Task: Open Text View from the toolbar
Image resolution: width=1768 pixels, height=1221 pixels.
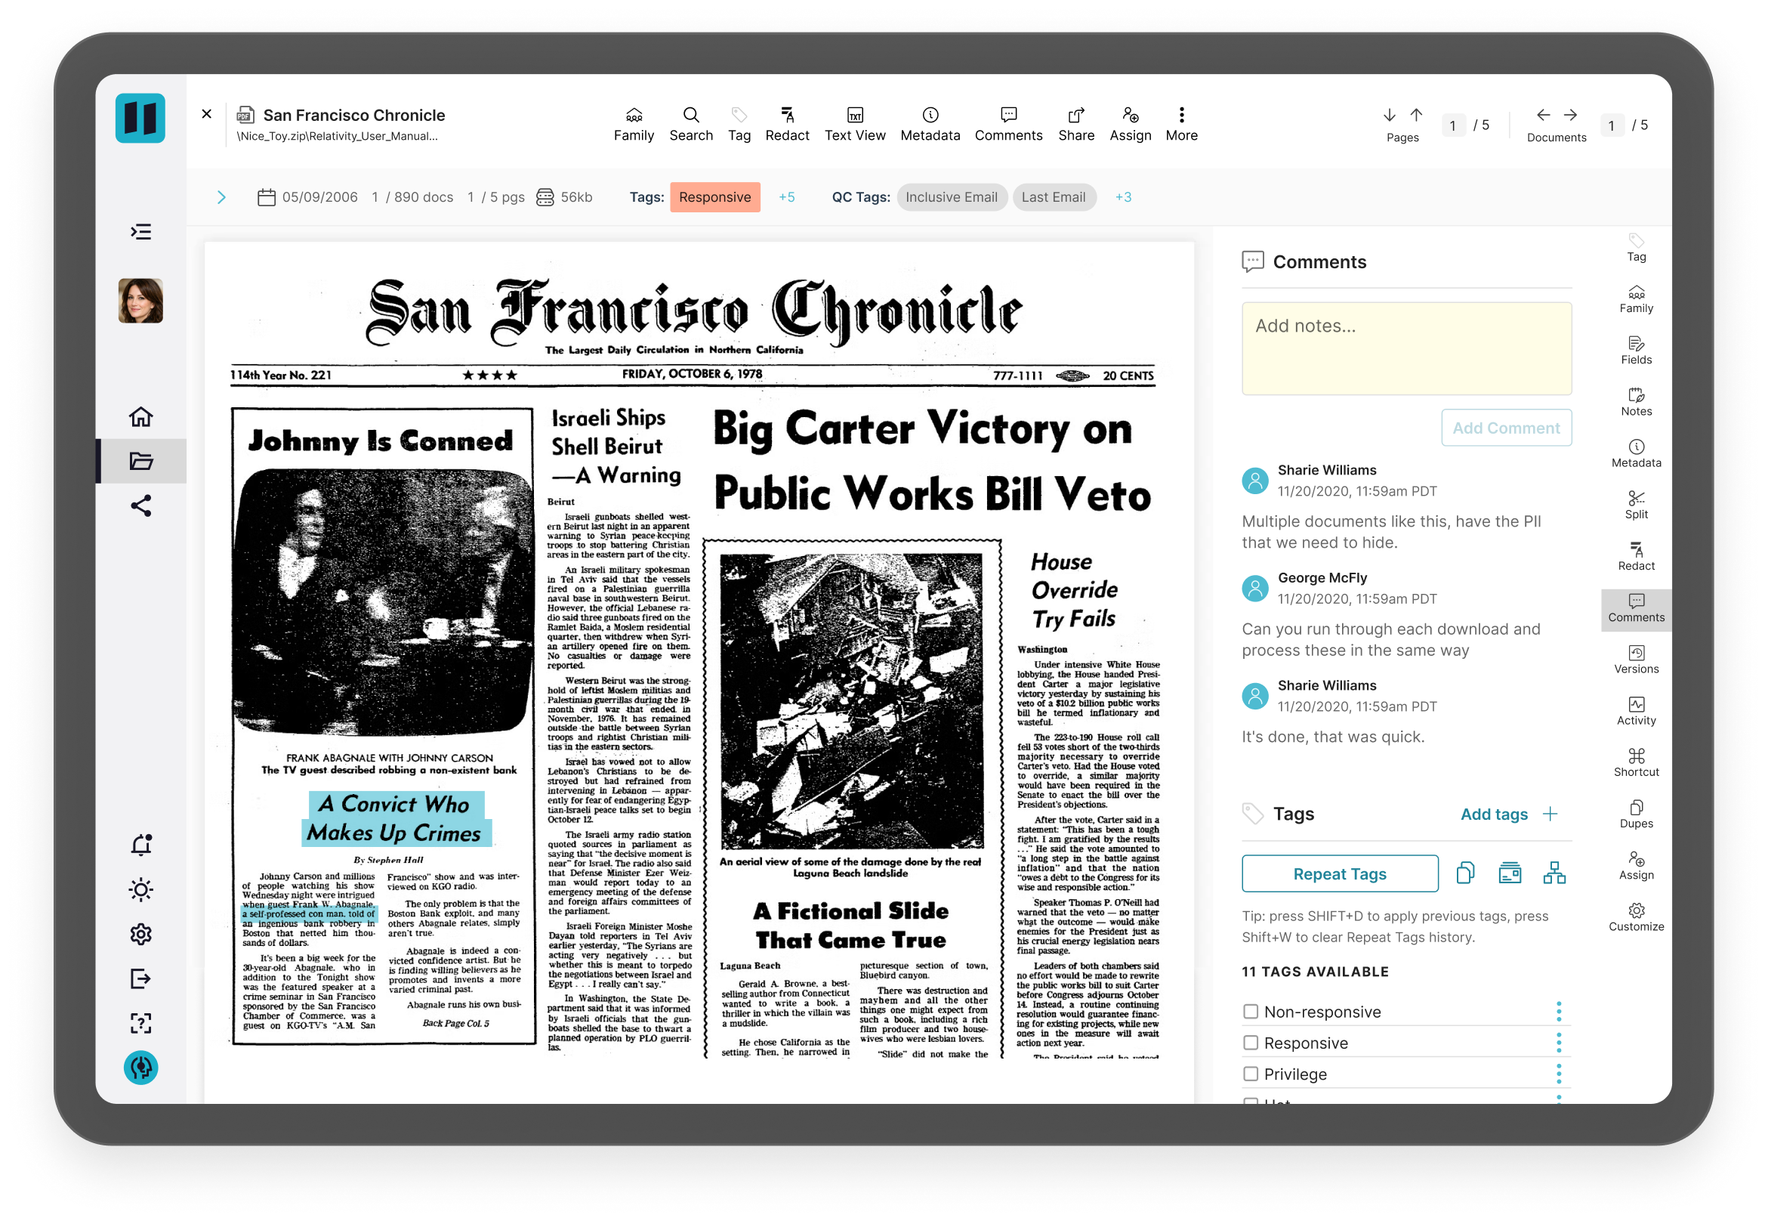Action: coord(854,124)
